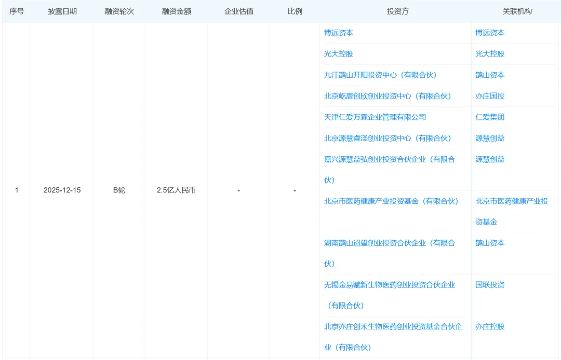
Task: Open 无锡金易赋新生物医药创业投资 link
Action: [x=389, y=295]
